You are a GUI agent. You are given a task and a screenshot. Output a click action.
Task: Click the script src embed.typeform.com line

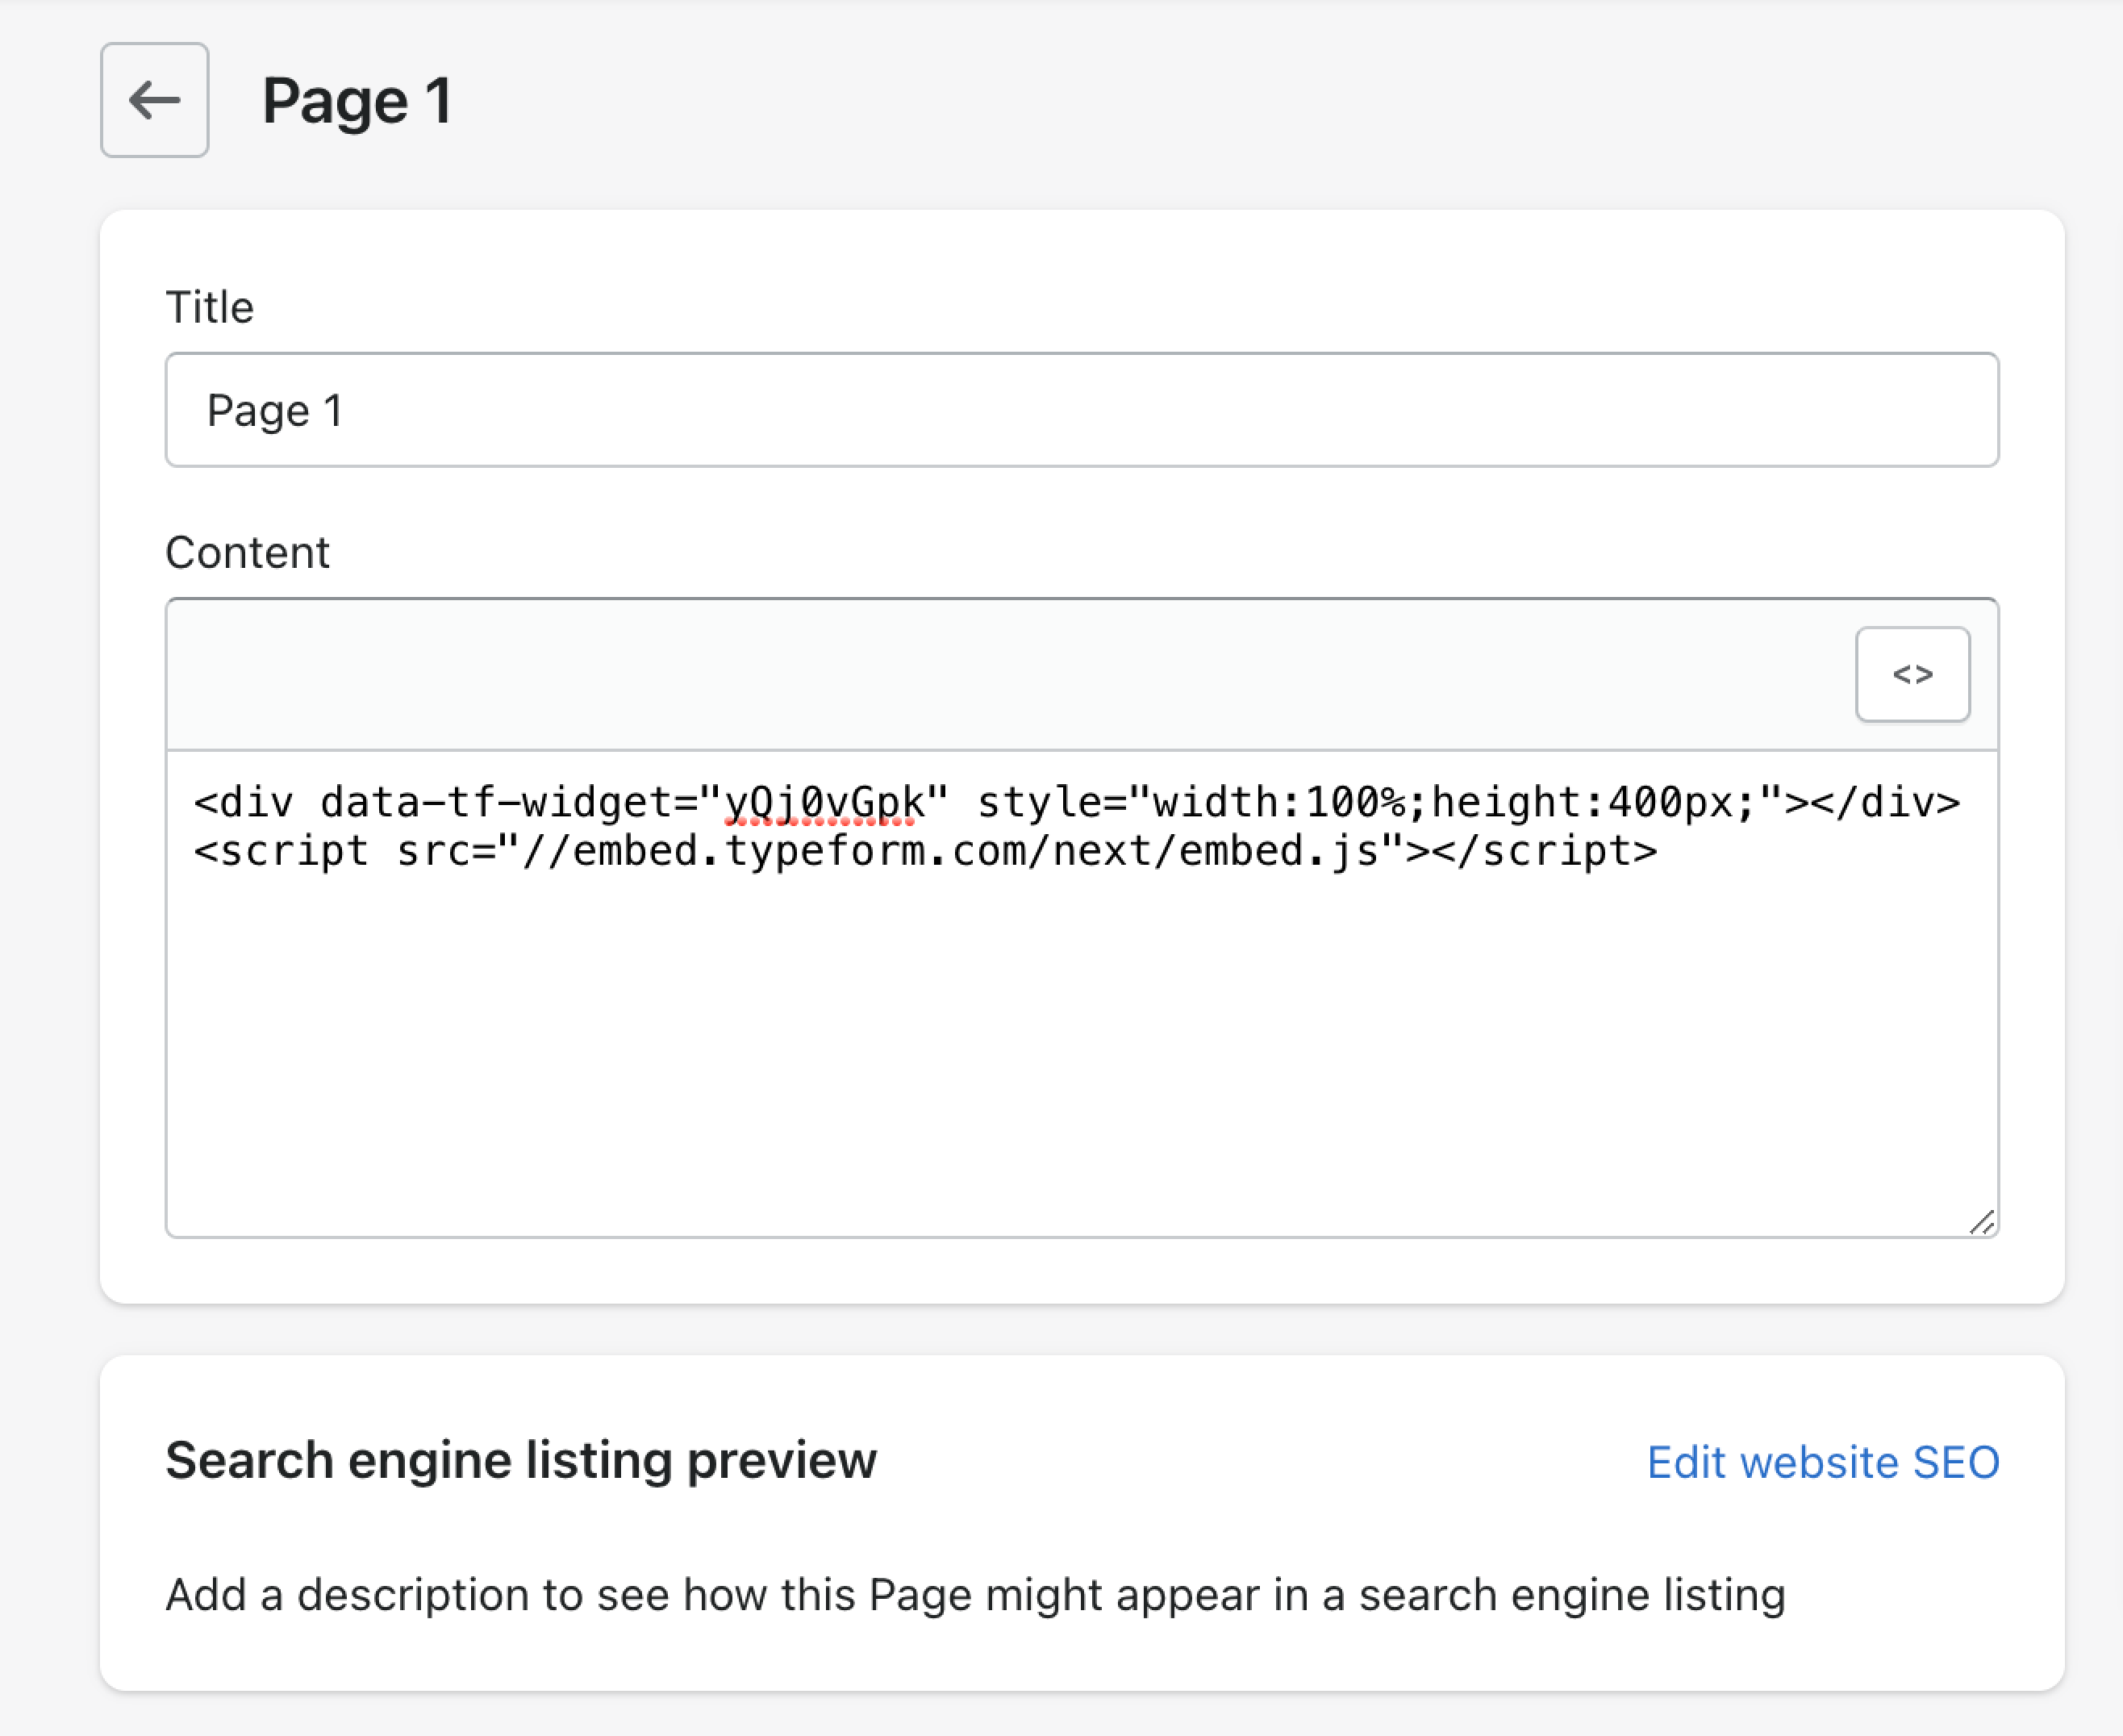click(925, 851)
